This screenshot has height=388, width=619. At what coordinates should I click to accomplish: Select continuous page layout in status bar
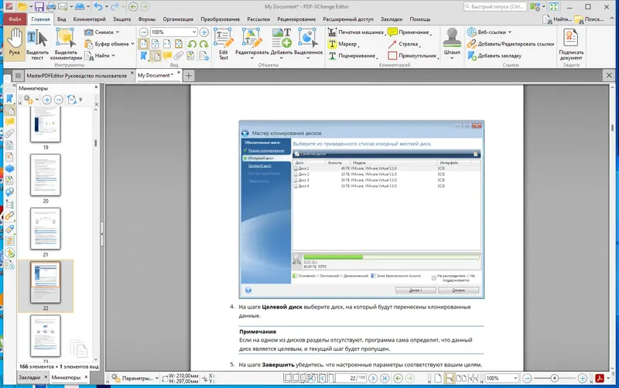coord(450,378)
